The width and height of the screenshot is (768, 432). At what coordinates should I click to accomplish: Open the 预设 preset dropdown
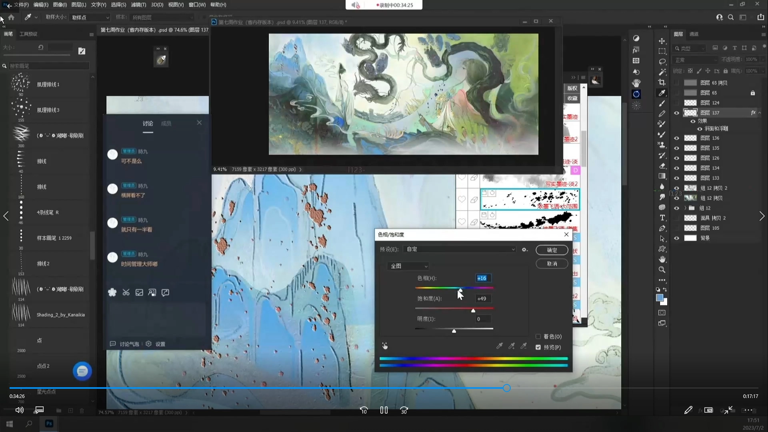pyautogui.click(x=460, y=249)
